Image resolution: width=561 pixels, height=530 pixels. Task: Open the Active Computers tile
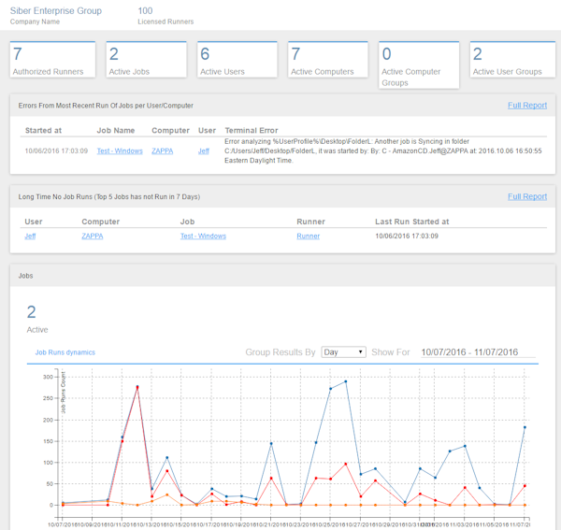328,60
